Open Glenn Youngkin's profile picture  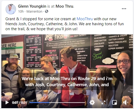(x=11, y=9)
